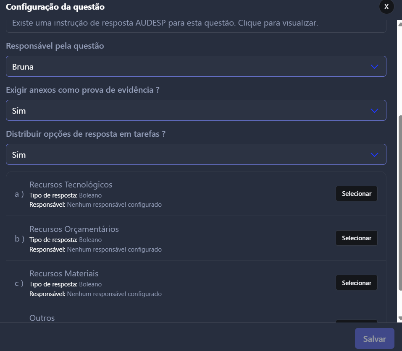Click the chevron arrow beside Bruna
Viewport: 402px width, 351px height.
click(374, 67)
